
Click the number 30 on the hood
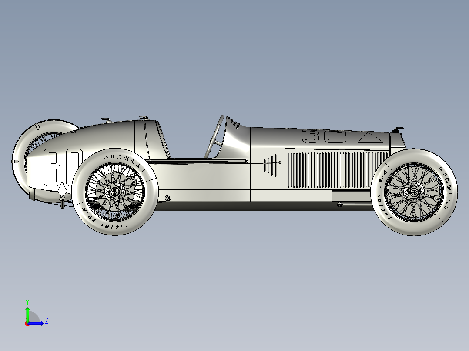(324, 136)
